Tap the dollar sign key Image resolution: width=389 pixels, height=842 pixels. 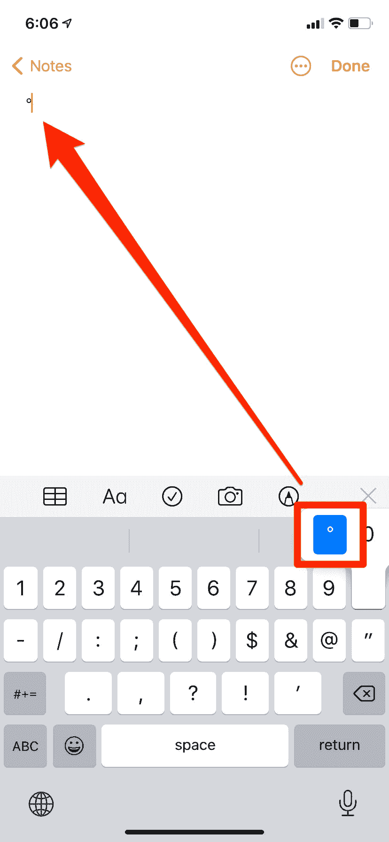(252, 640)
